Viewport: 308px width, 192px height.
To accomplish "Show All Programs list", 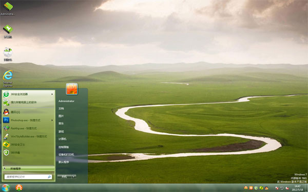I will pyautogui.click(x=28, y=168).
